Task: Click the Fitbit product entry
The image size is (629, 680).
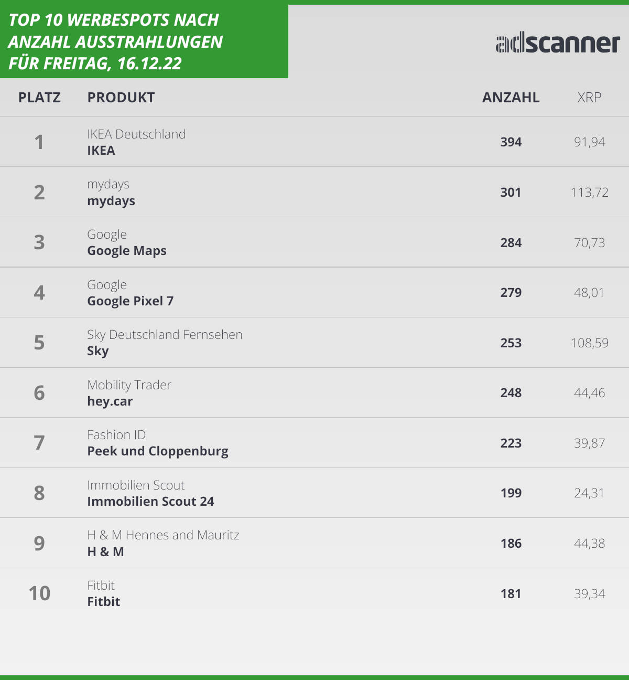Action: 103,602
